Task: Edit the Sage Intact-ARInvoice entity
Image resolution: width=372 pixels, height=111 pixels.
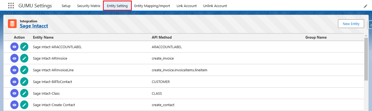Action: click(24, 58)
